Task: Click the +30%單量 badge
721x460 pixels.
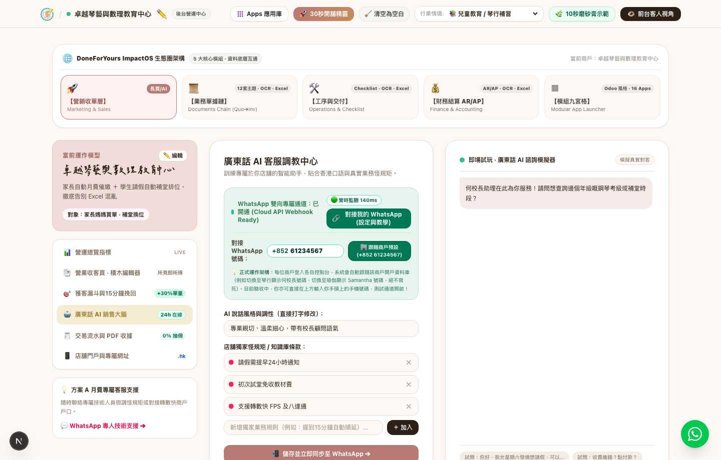Action: coord(170,293)
